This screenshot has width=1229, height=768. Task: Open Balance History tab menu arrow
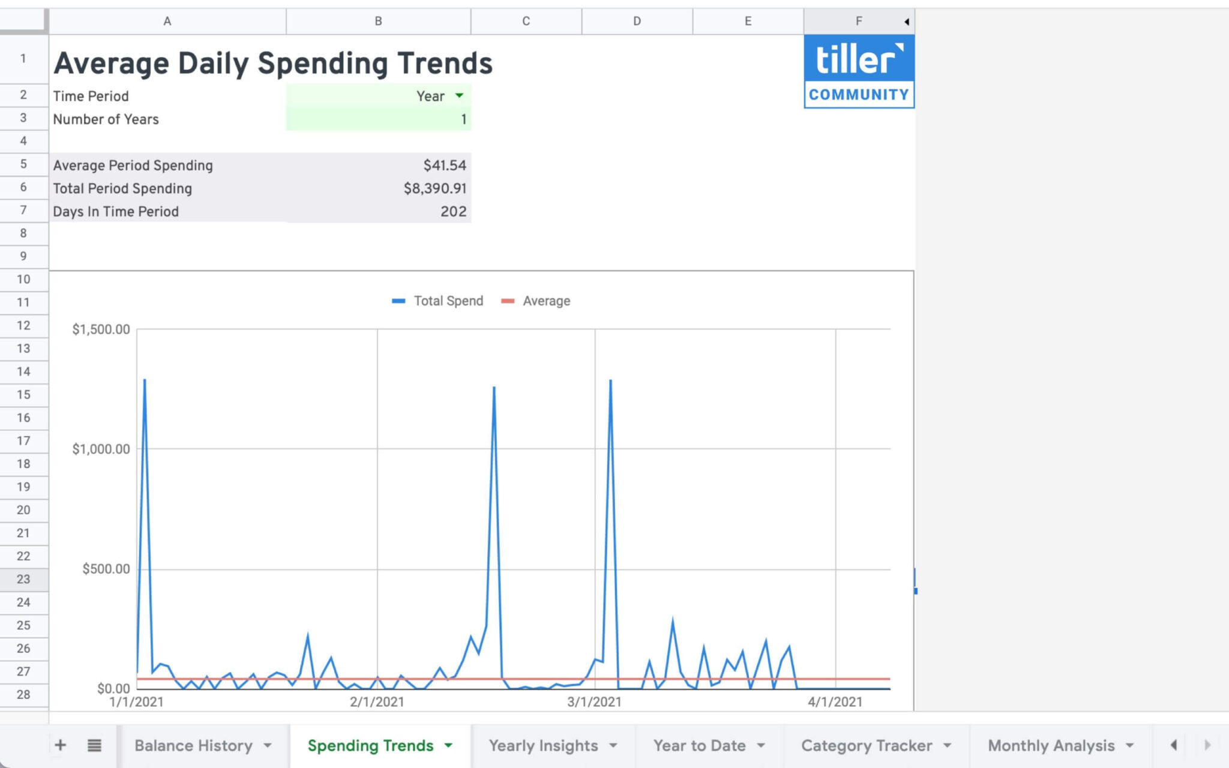click(268, 745)
